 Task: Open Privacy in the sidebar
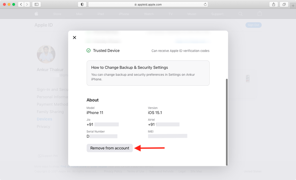tap(43, 126)
